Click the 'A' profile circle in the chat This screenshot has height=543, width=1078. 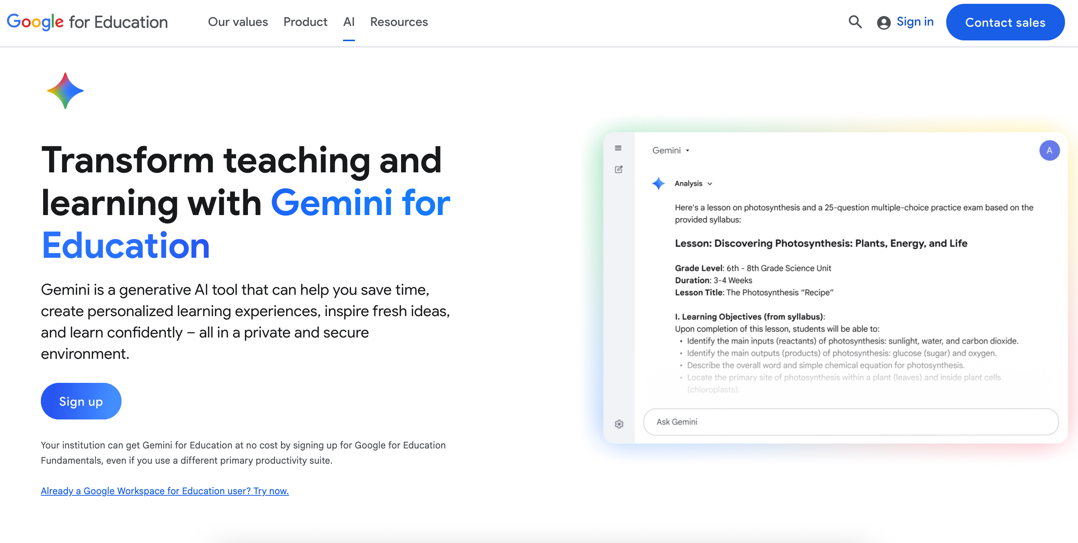[1050, 150]
